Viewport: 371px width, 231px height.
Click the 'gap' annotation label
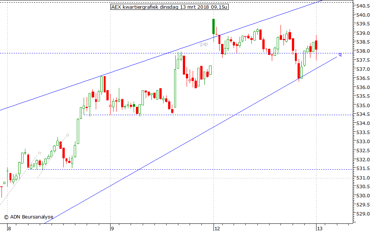(204, 44)
